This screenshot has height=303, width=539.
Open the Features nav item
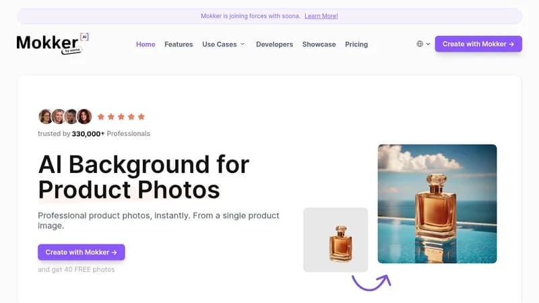(x=179, y=44)
